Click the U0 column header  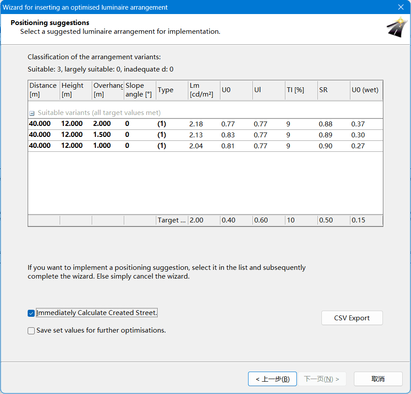tap(236, 90)
